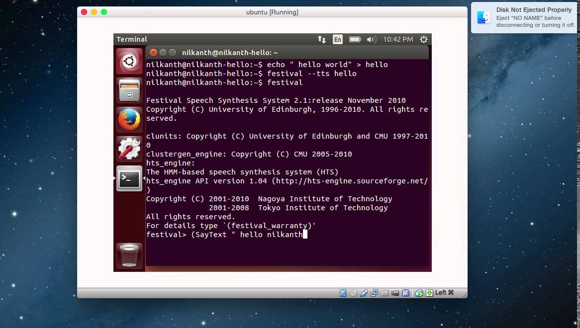The height and width of the screenshot is (328, 580).
Task: Click VirtualBox CPU virtualization status icon
Action: pos(406,293)
